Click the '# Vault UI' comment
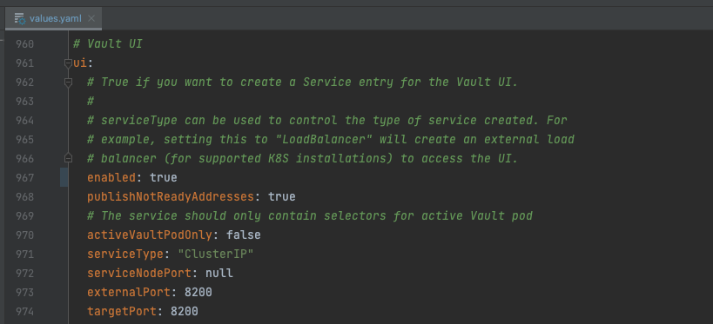Screen dimensions: 713x324 [x=108, y=44]
